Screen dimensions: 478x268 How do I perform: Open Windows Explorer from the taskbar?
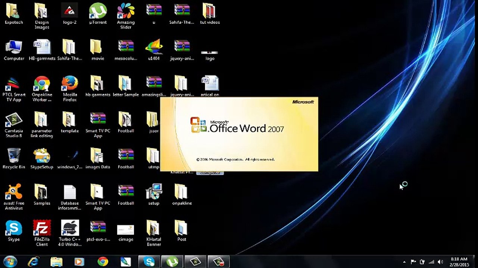[56, 262]
